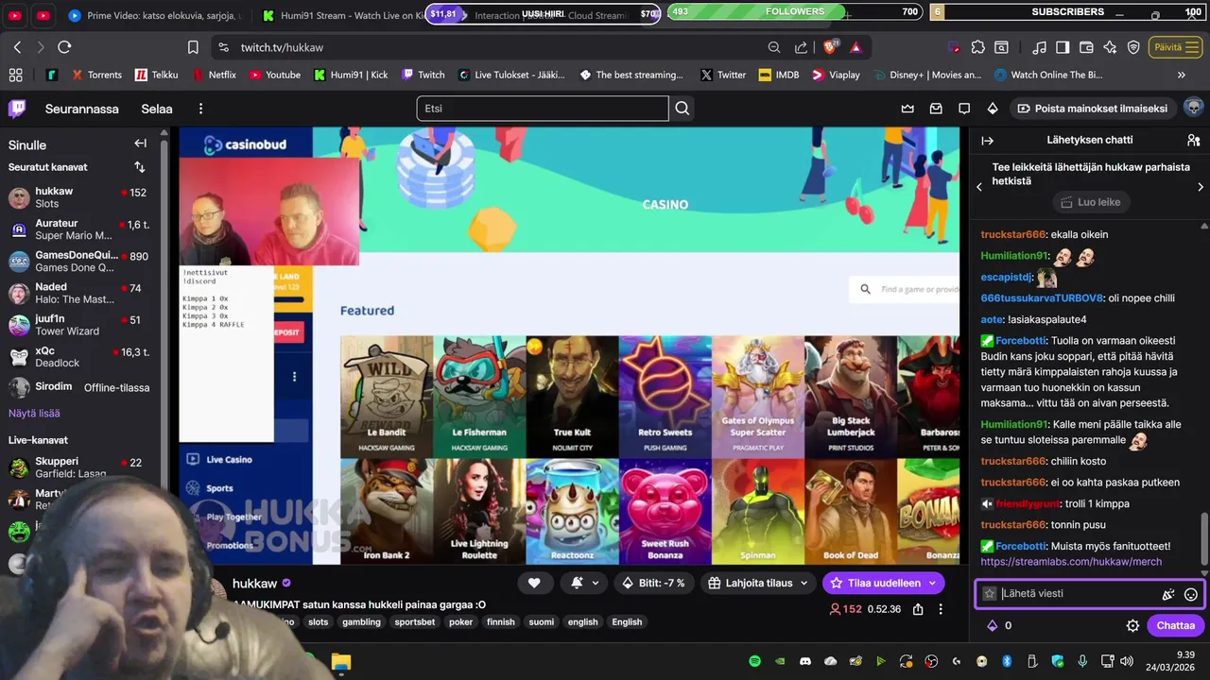This screenshot has width=1210, height=680.
Task: Open Discord tray icon
Action: (805, 661)
